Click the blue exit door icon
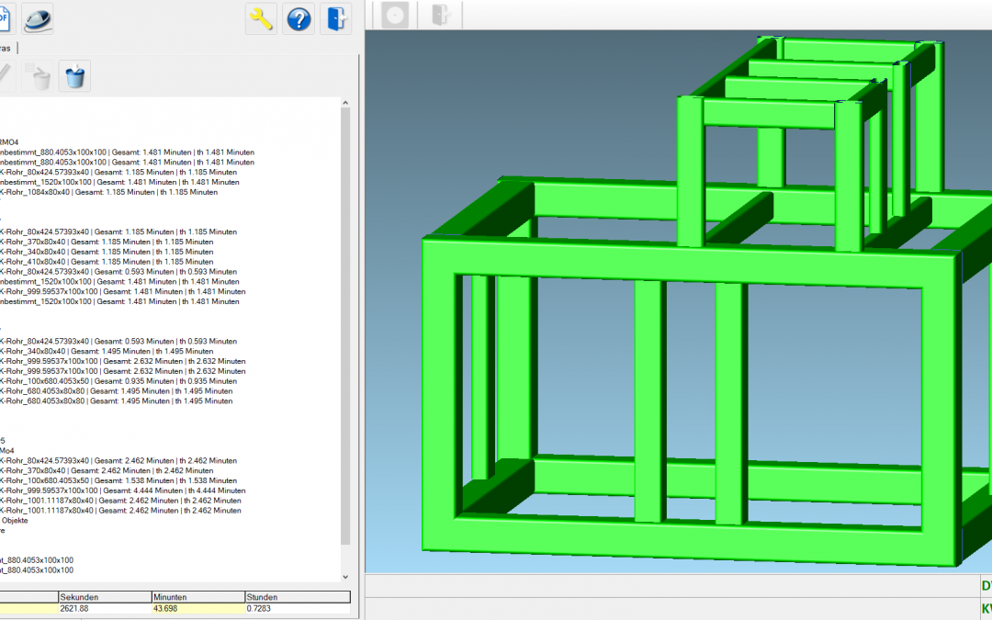The width and height of the screenshot is (992, 620). tap(336, 18)
